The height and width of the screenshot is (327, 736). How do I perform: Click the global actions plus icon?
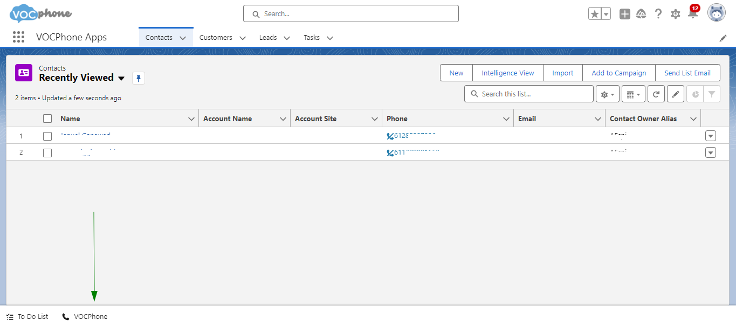[x=624, y=14]
